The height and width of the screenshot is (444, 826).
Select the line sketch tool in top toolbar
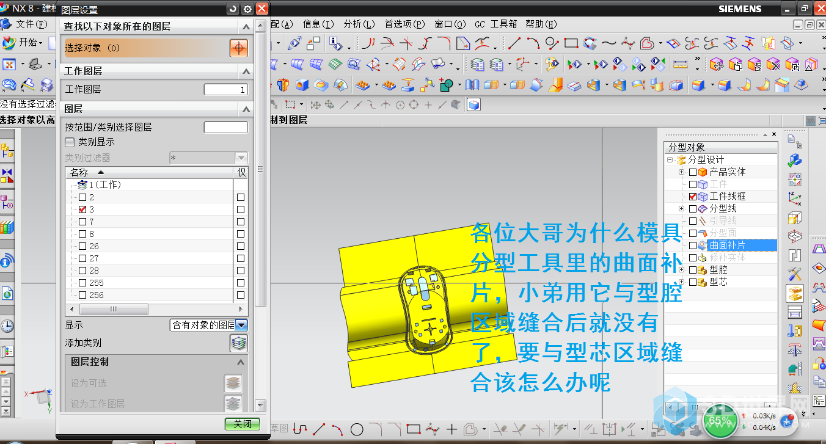(x=515, y=43)
